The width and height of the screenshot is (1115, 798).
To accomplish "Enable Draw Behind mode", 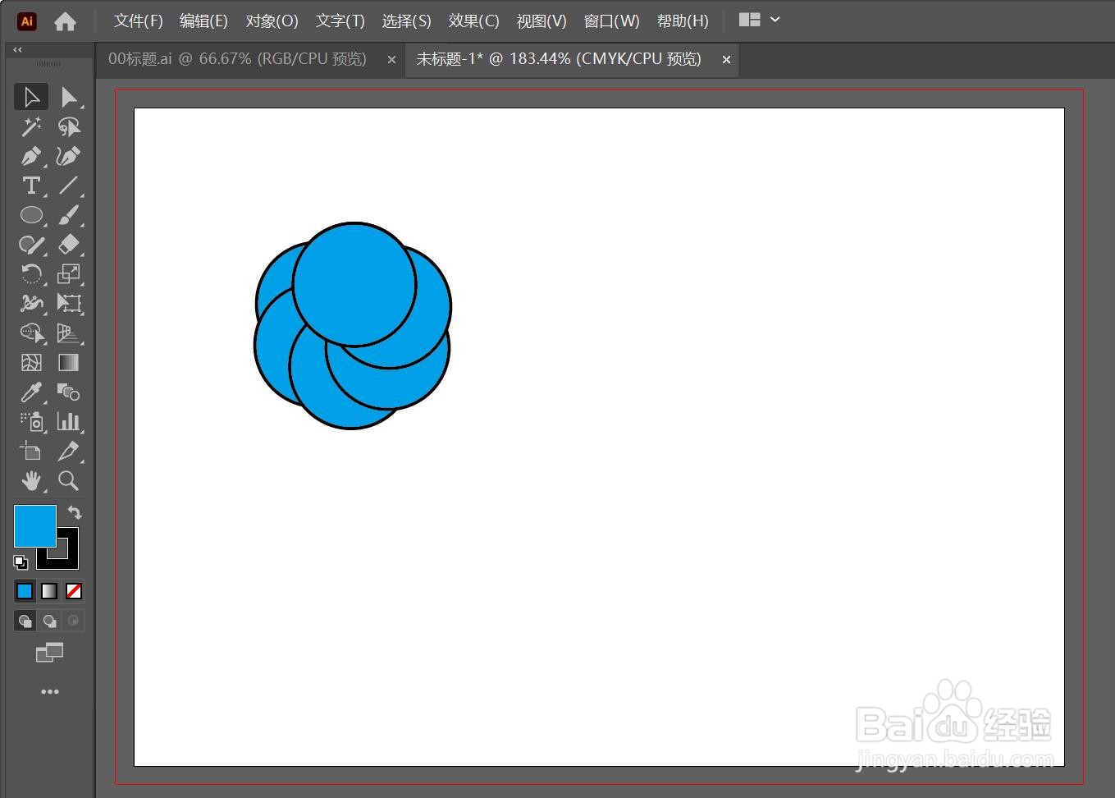I will pyautogui.click(x=50, y=621).
